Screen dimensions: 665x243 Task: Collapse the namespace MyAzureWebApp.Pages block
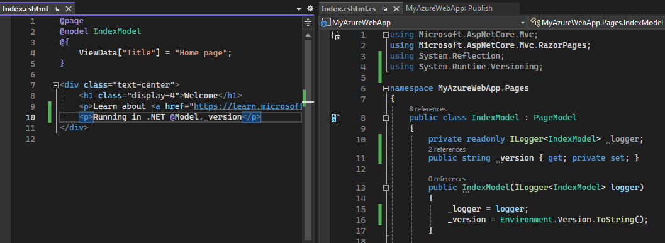tap(386, 88)
